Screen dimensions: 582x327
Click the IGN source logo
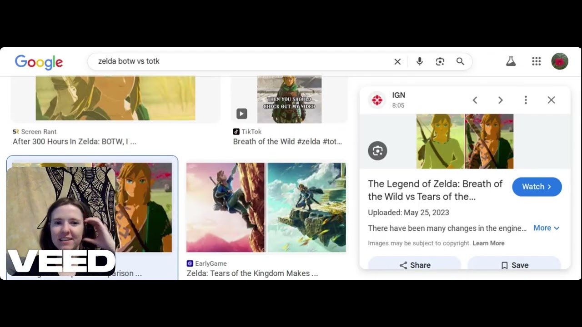(x=377, y=100)
